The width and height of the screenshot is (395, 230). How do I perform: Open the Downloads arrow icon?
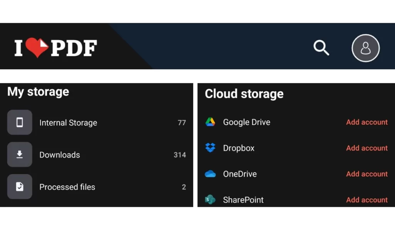tap(20, 154)
